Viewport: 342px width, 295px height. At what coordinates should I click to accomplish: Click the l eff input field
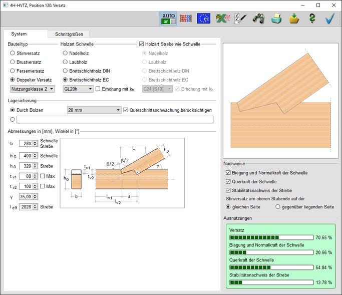[26, 207]
